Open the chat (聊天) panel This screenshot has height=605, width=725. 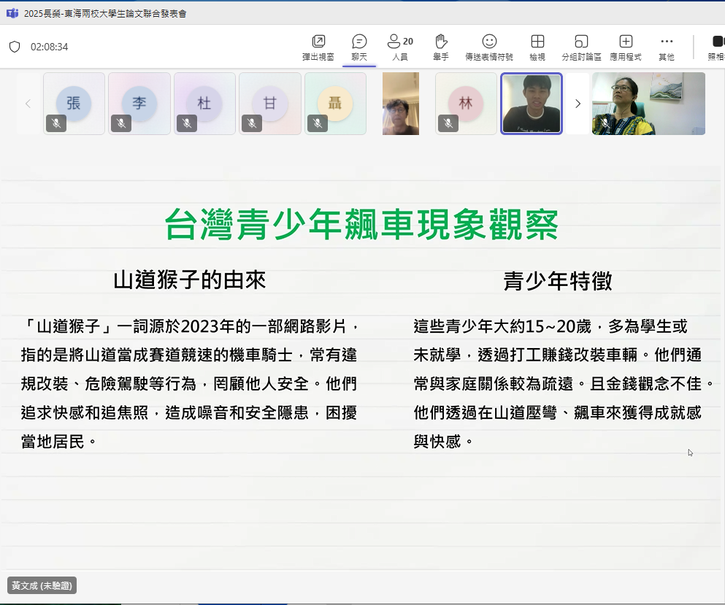coord(359,47)
